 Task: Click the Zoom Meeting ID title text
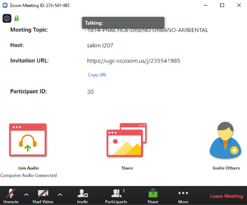[40, 5]
